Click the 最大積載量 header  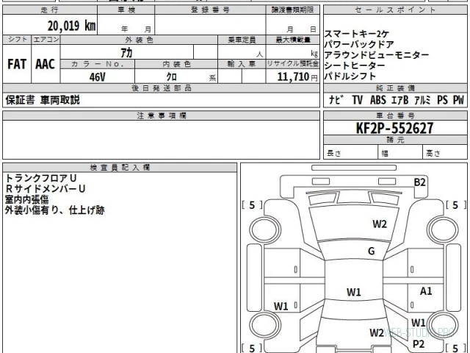click(292, 40)
